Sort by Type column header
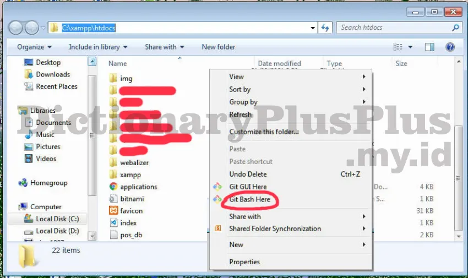 334,63
